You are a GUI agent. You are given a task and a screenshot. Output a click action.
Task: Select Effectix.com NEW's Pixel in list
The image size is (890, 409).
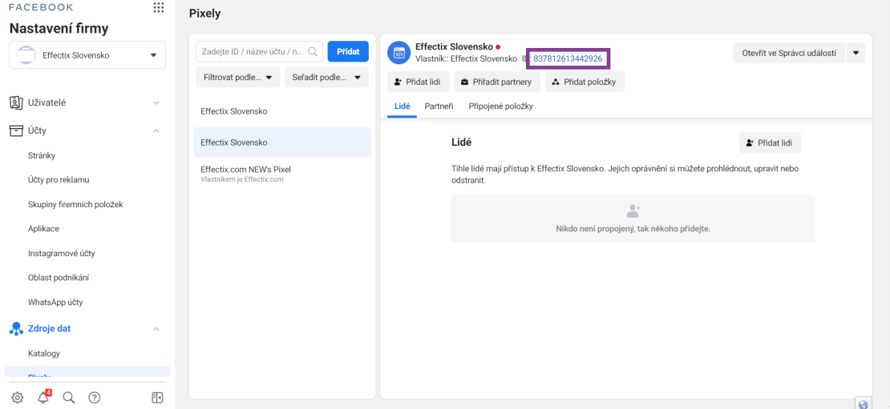[x=282, y=174]
